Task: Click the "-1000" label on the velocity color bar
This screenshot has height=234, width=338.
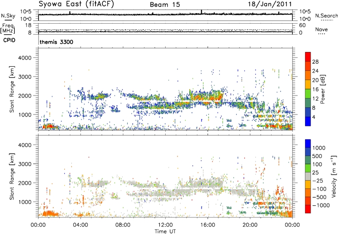Action: coord(321,205)
